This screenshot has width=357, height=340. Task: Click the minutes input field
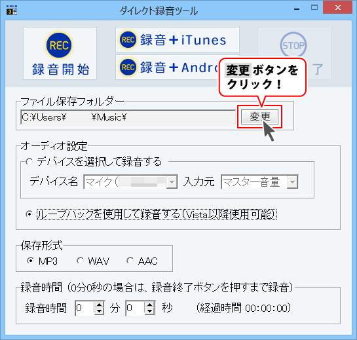pyautogui.click(x=85, y=308)
